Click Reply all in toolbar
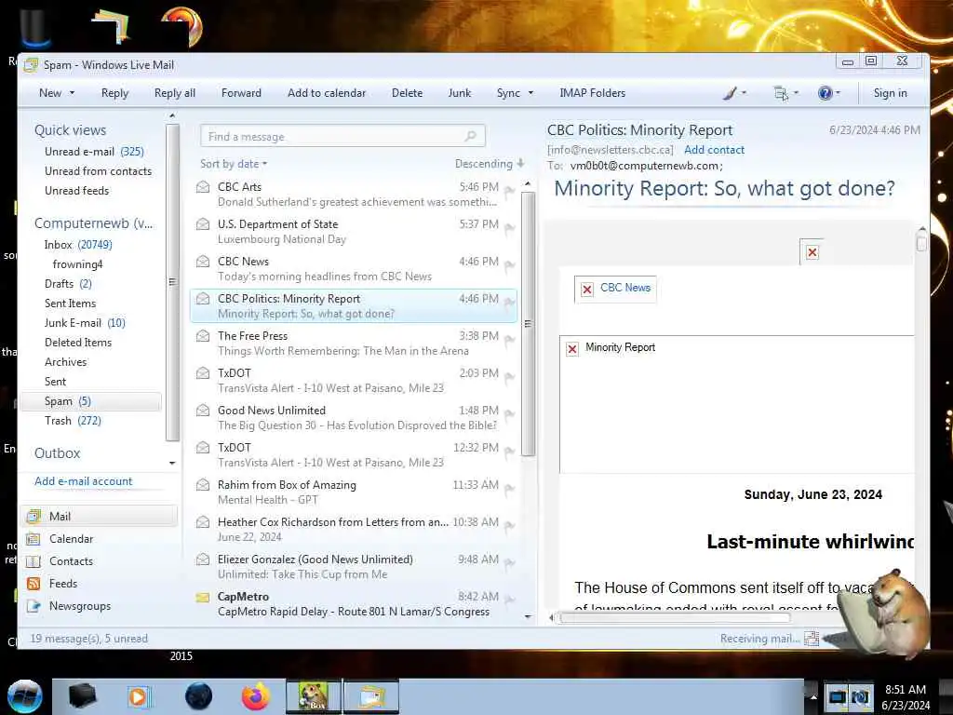Viewport: 953px width, 715px height. click(x=174, y=93)
